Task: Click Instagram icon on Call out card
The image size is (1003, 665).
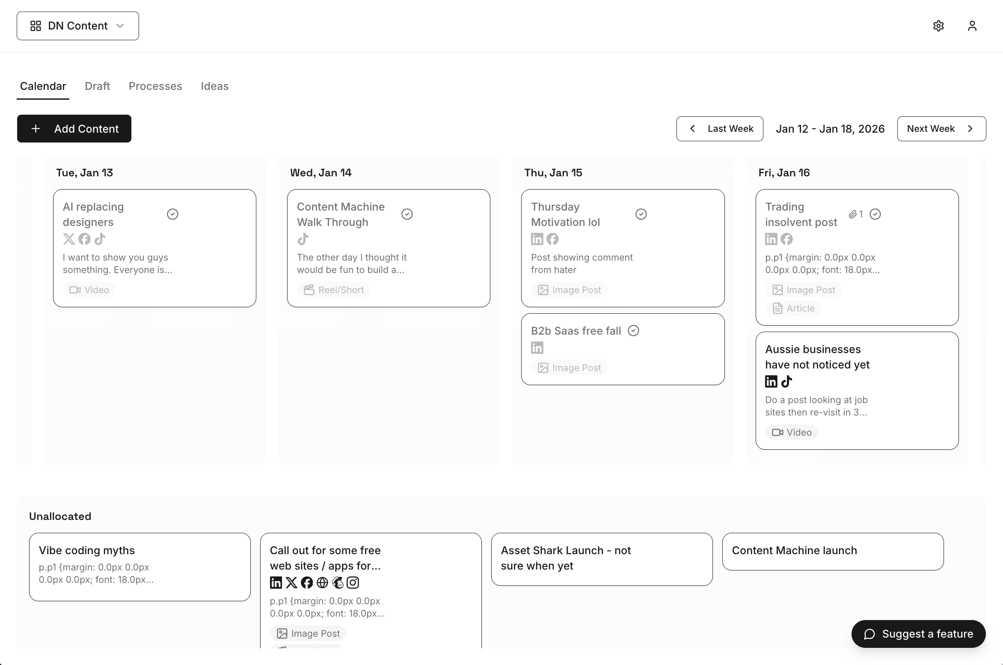Action: (x=353, y=582)
